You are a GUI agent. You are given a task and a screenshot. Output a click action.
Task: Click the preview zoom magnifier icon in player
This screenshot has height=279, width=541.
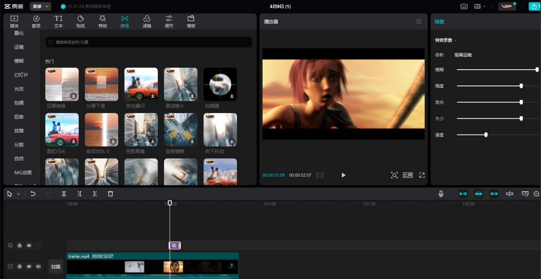394,175
